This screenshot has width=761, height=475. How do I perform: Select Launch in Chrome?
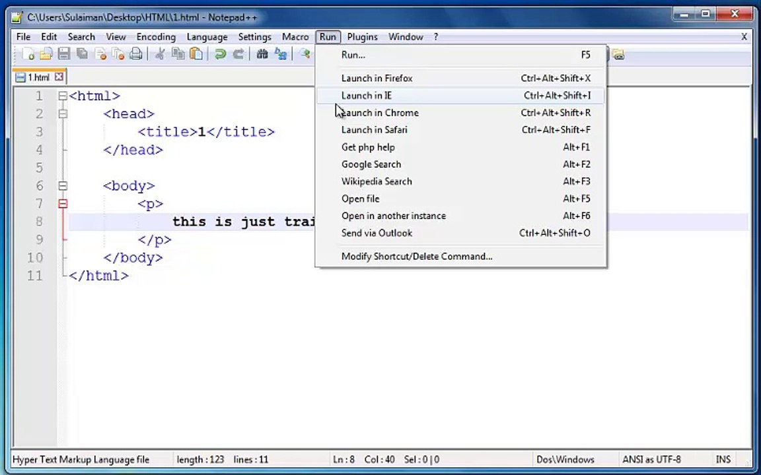pos(460,112)
